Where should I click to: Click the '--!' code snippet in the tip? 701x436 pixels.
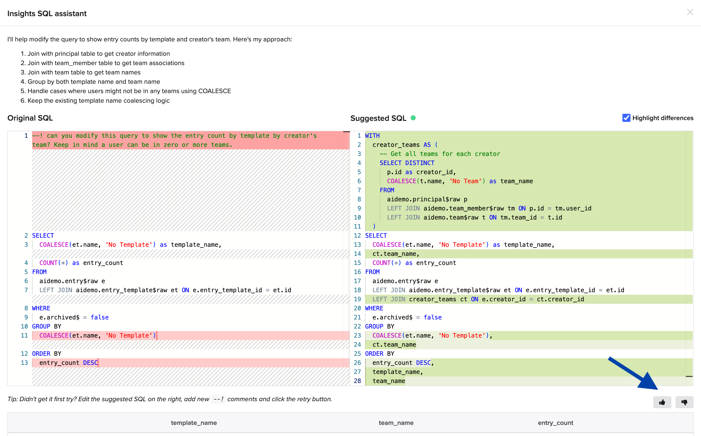pos(218,399)
